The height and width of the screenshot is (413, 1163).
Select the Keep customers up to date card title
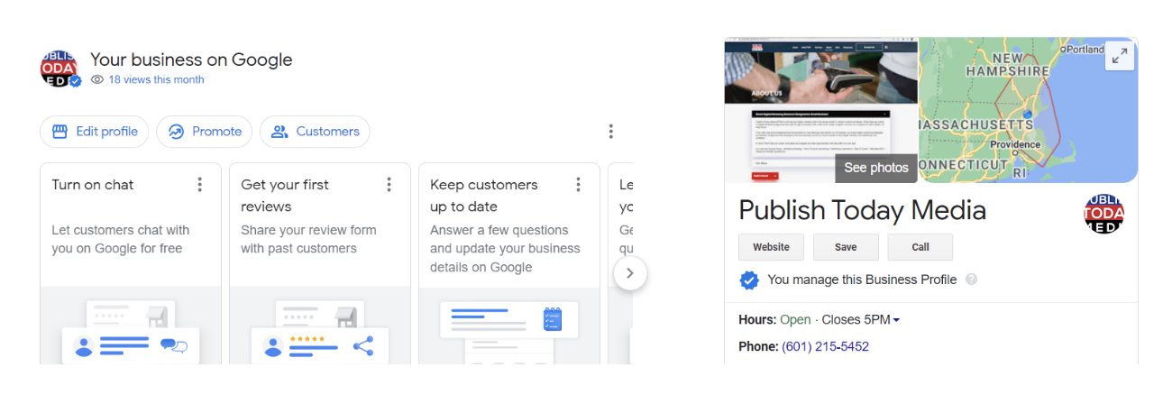click(x=484, y=196)
